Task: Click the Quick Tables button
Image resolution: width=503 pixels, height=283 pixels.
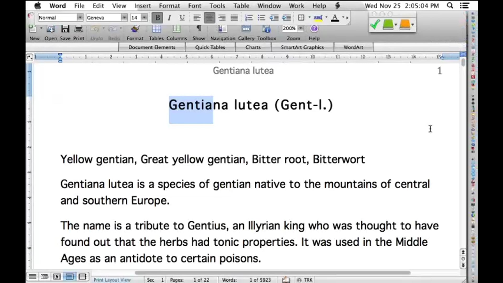Action: [210, 47]
